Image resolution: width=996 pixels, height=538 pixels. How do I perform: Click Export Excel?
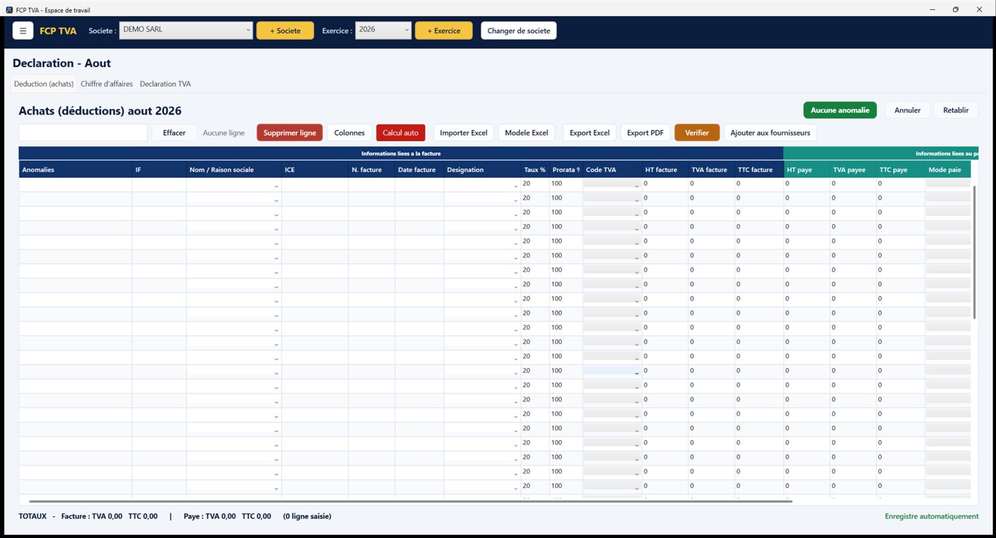point(590,133)
